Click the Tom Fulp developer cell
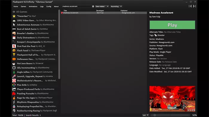The image size is (209, 117). point(100,13)
